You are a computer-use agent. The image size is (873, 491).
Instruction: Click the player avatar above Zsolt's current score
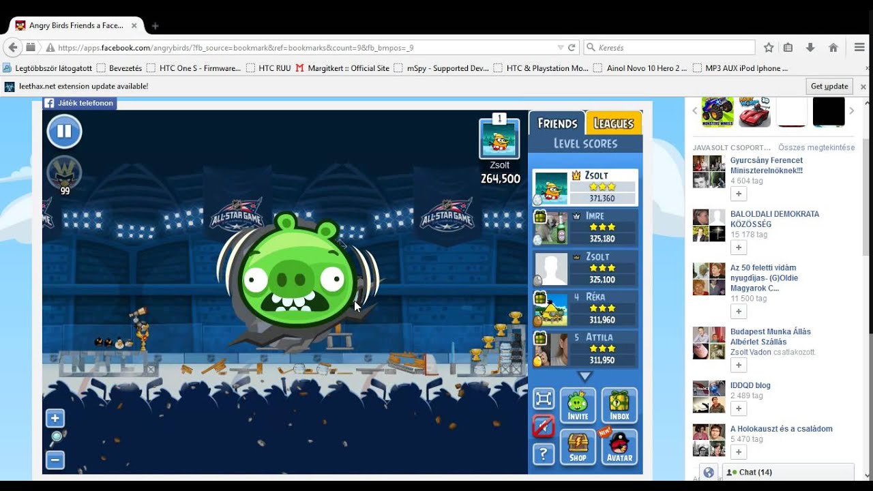(499, 138)
